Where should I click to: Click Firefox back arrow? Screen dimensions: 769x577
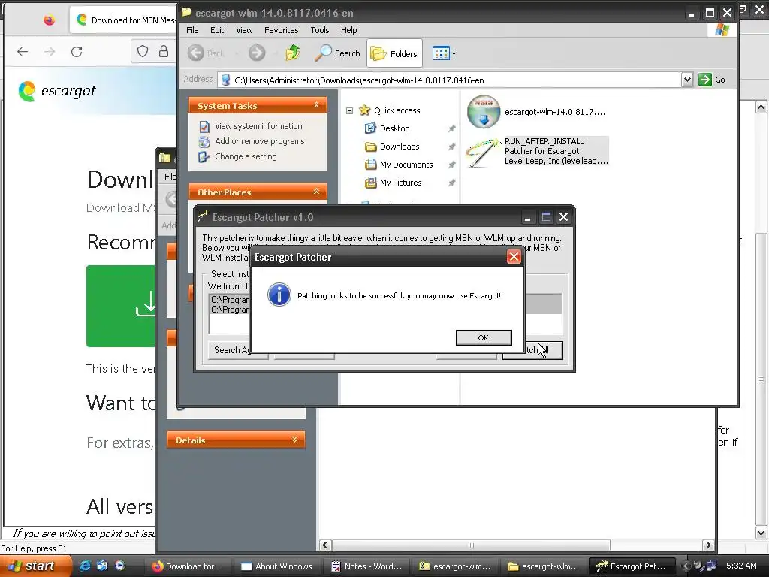click(x=23, y=52)
